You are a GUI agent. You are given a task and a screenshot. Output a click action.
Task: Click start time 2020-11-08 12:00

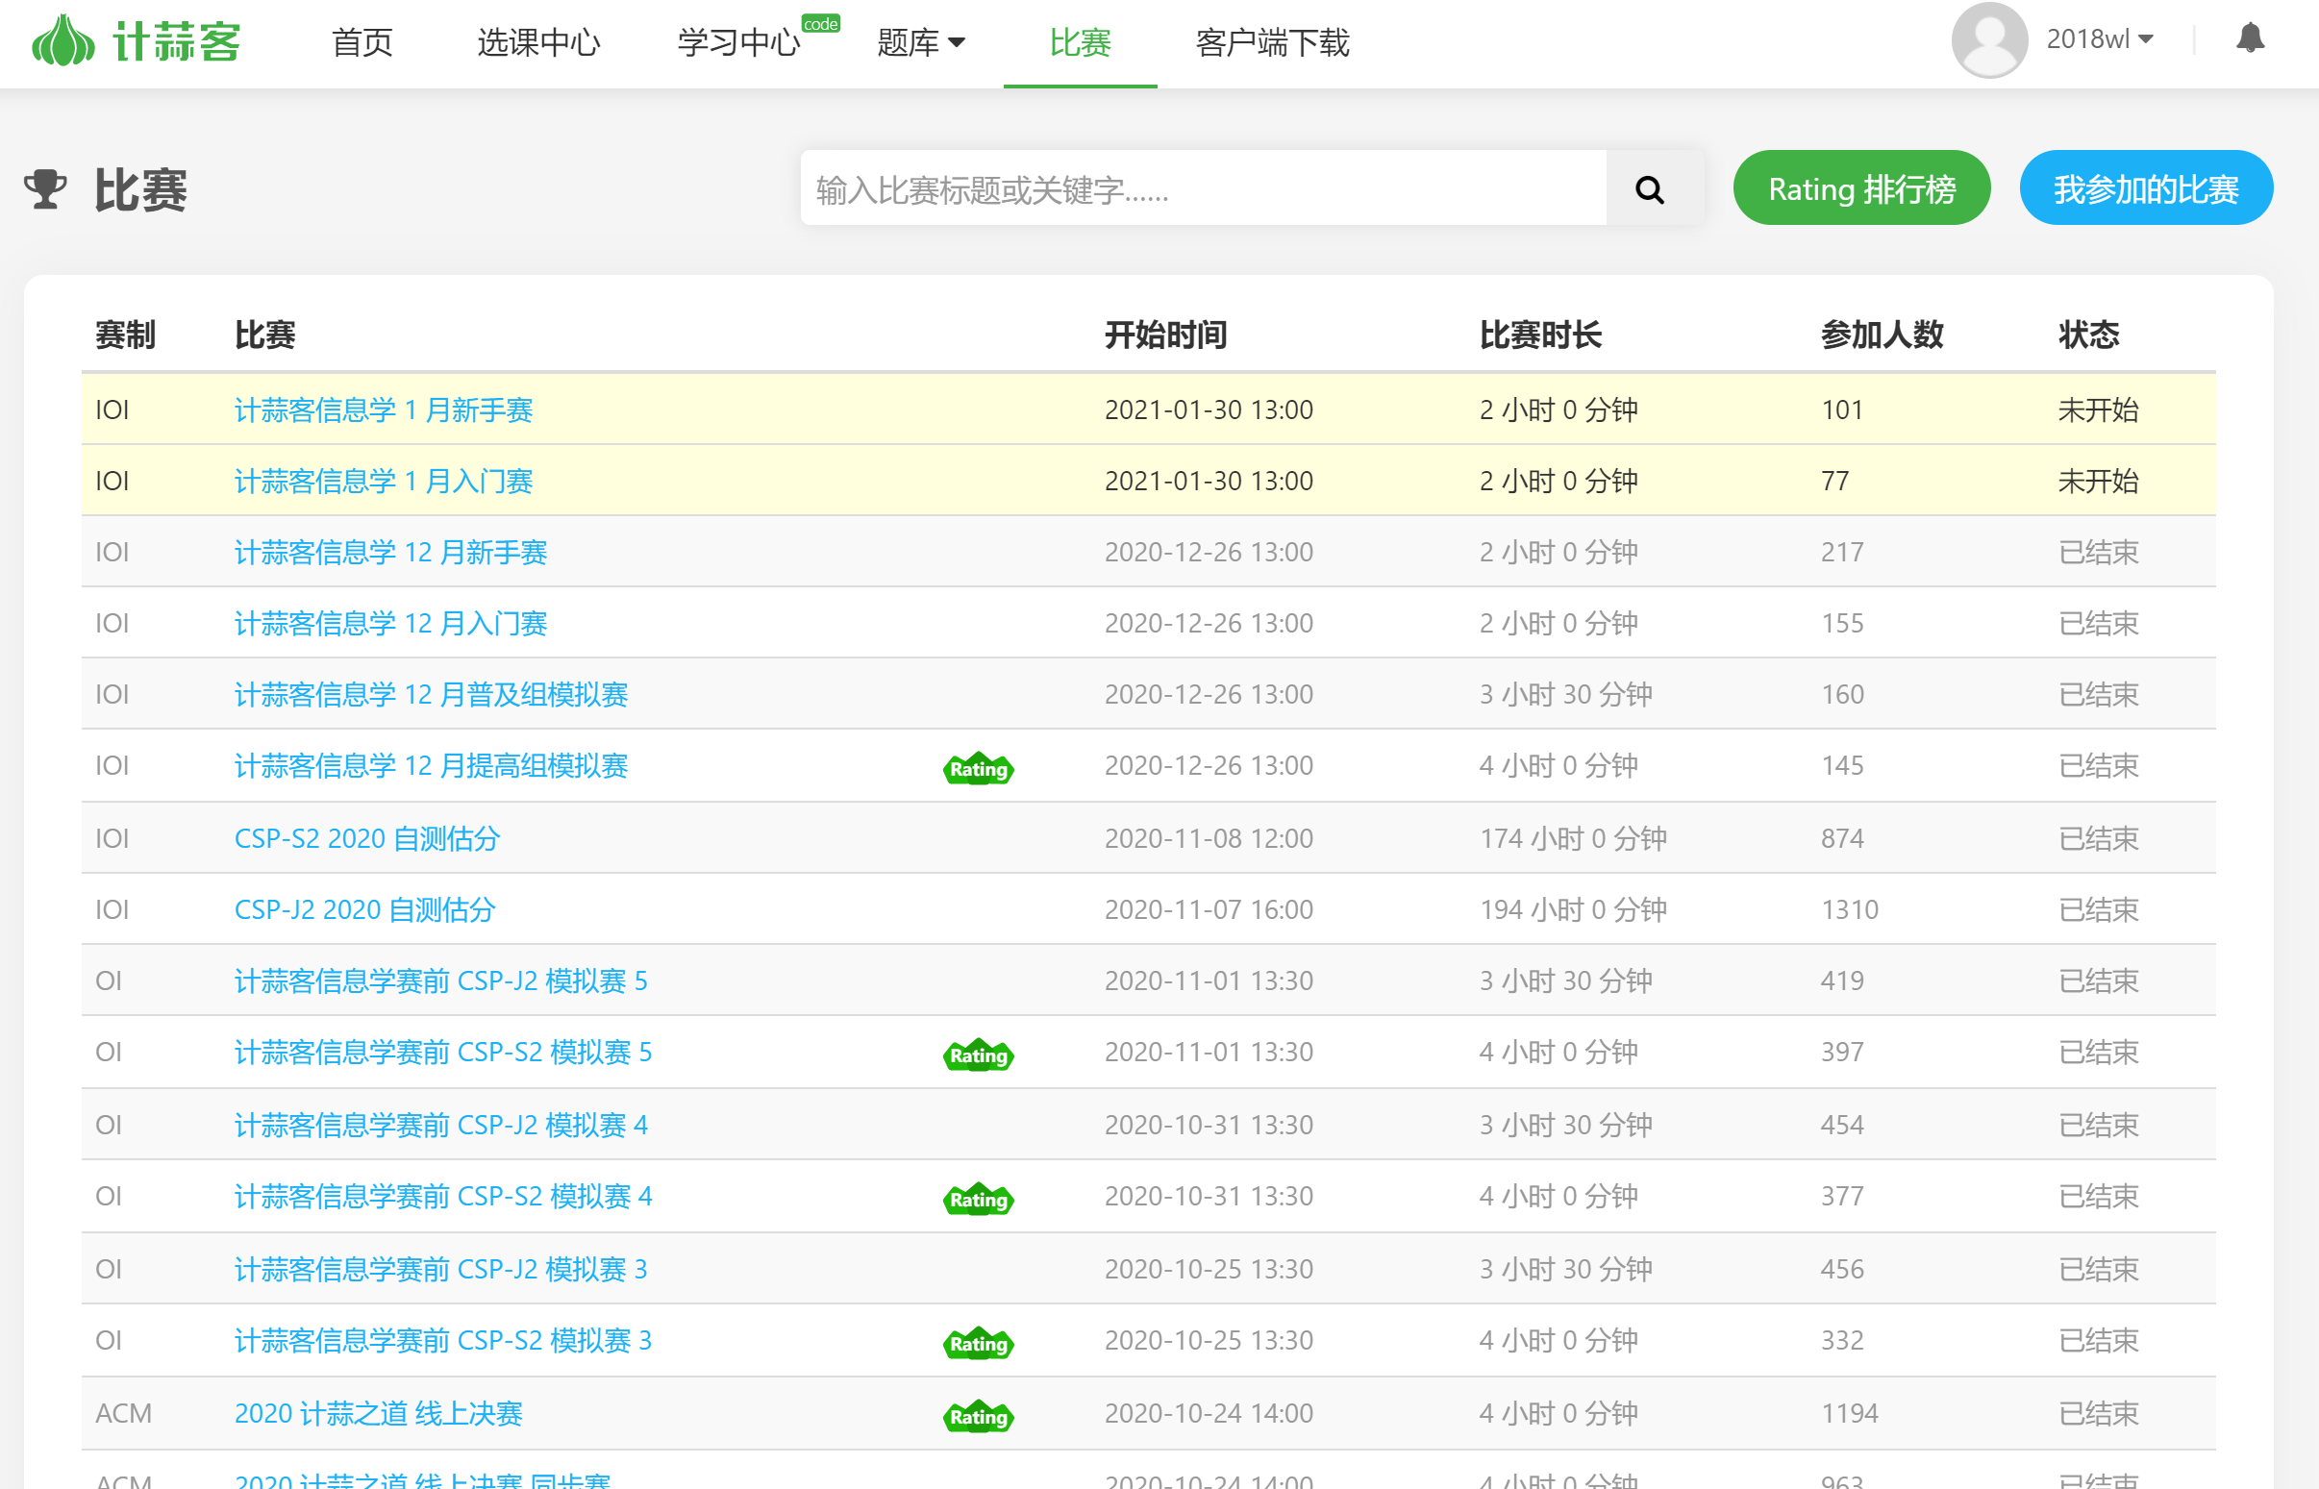(x=1209, y=838)
